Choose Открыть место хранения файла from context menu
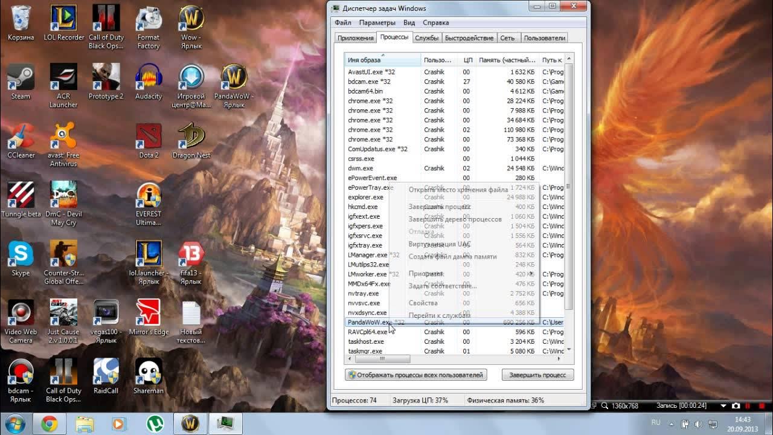773x435 pixels. point(458,190)
